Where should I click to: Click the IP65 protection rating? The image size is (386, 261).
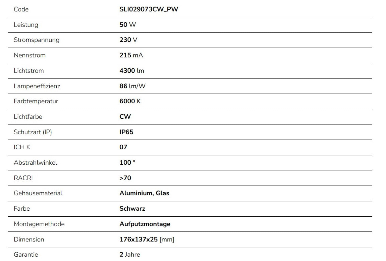click(126, 132)
